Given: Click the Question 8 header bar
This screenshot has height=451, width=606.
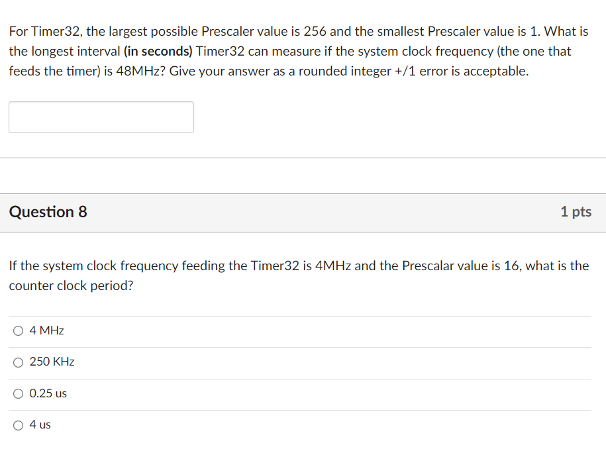Looking at the screenshot, I should point(303,212).
